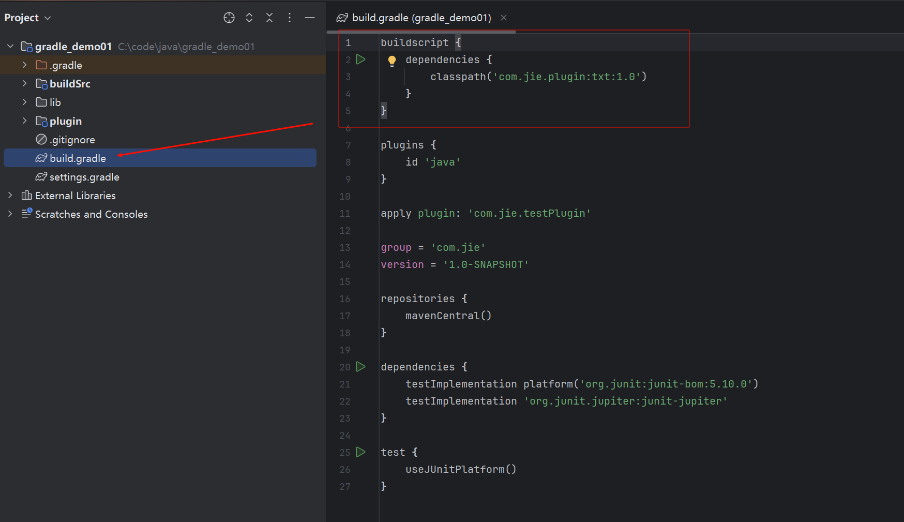Select the .gradle folder row
This screenshot has height=522, width=904.
click(162, 65)
